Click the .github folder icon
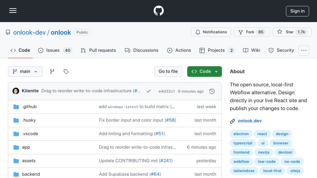This screenshot has height=178, width=317. [16, 107]
